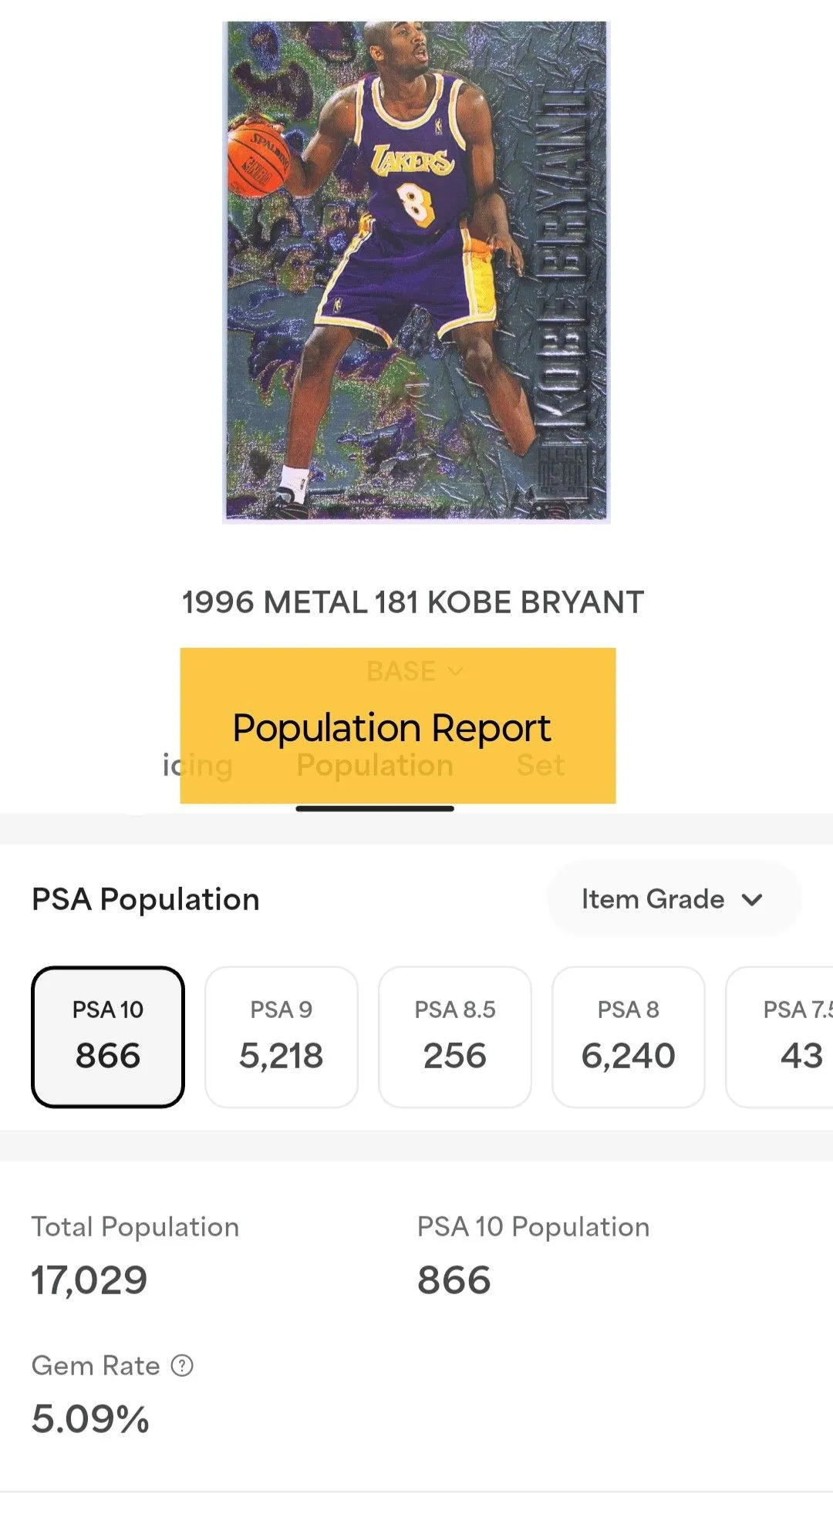Select the PSA 9 grade card
This screenshot has height=1514, width=833.
tap(282, 1037)
